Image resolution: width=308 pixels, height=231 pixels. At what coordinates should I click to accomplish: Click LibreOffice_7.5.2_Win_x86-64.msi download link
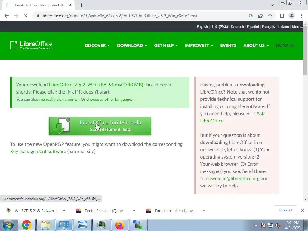[x=96, y=85]
